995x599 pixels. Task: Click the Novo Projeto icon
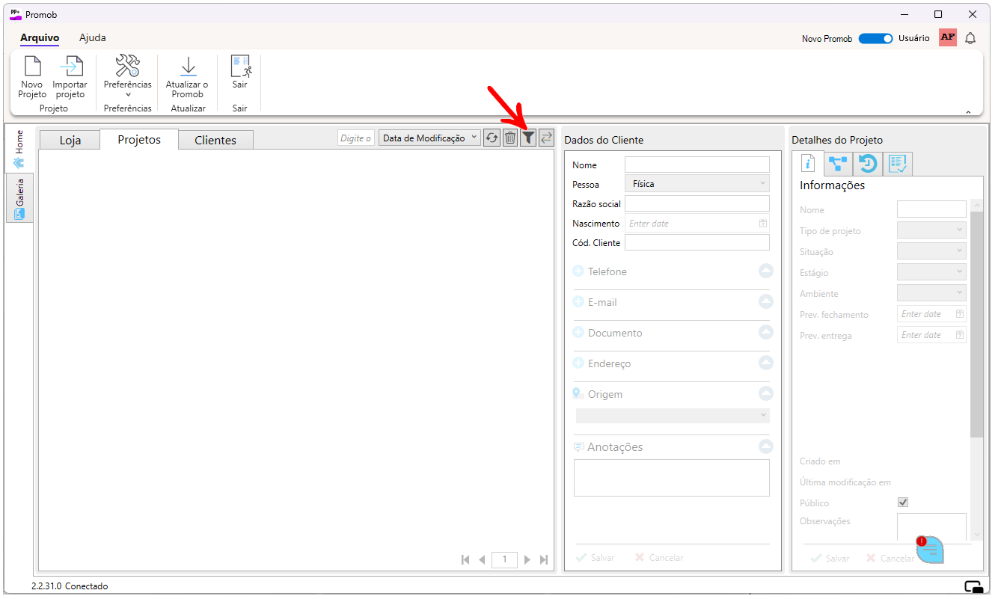point(32,67)
